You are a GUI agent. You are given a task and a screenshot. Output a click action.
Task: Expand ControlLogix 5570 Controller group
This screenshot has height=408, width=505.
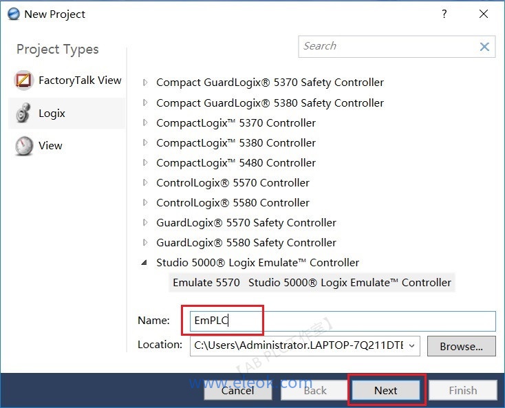coord(145,183)
